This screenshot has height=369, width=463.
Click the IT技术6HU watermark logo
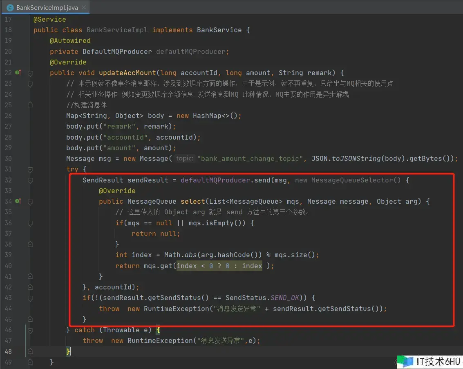429,361
